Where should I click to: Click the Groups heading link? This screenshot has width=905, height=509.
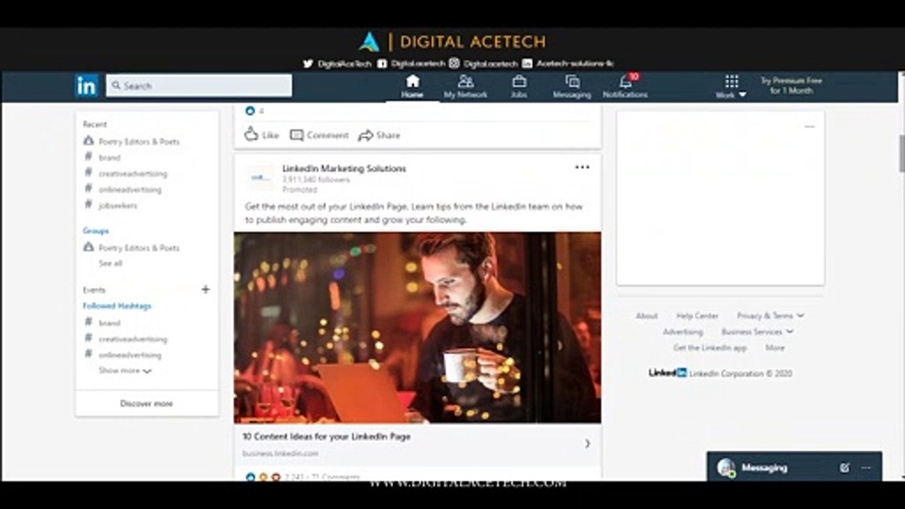[95, 230]
